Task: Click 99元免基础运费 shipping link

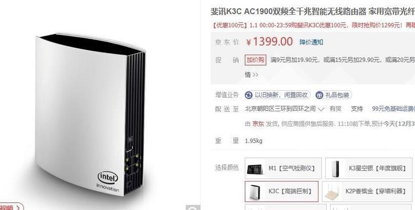Action: tap(393, 109)
